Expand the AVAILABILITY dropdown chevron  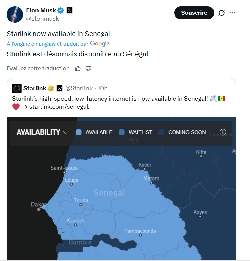[x=66, y=133]
